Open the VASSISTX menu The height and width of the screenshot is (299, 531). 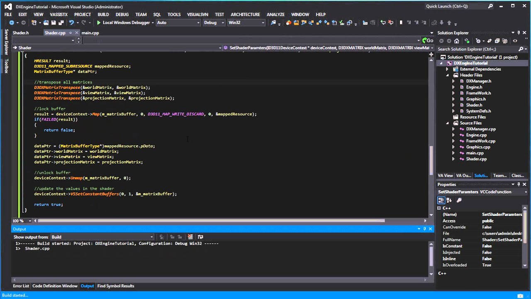(58, 14)
